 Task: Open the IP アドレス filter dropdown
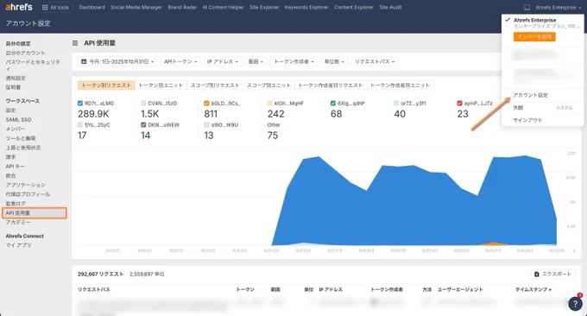click(223, 61)
